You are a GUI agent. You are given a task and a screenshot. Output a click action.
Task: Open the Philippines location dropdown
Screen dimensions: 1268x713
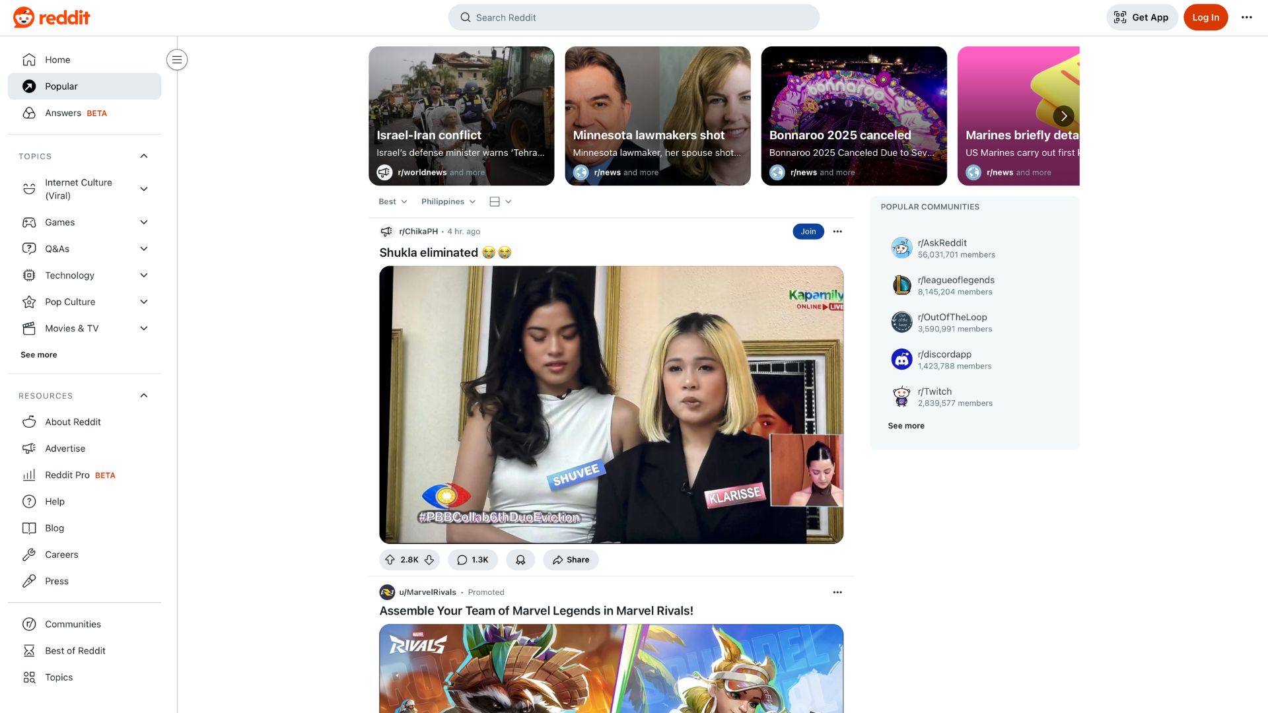pos(448,201)
